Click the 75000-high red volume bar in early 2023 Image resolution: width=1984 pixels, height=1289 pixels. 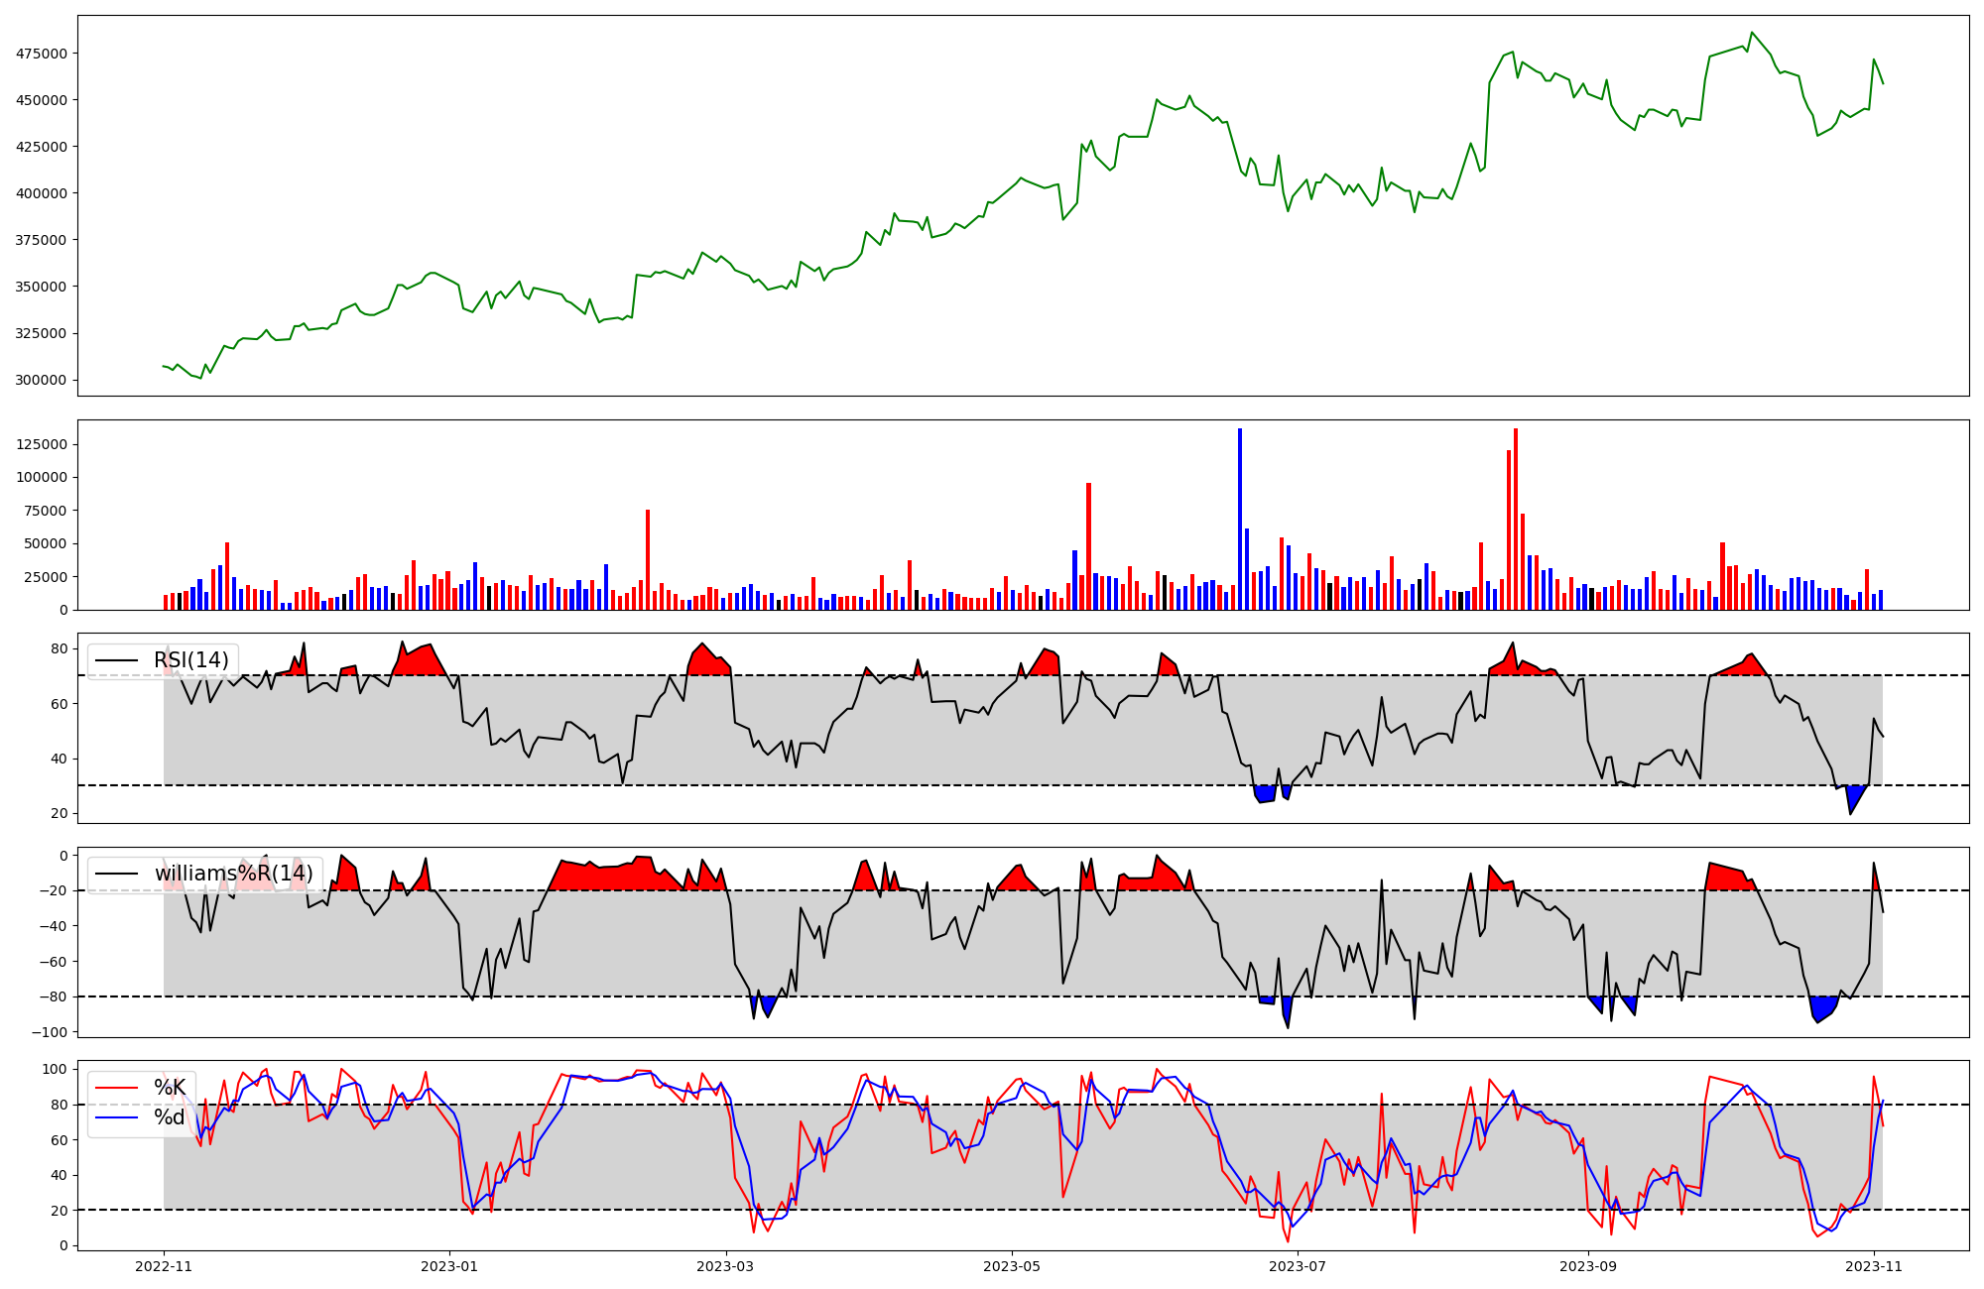click(648, 560)
